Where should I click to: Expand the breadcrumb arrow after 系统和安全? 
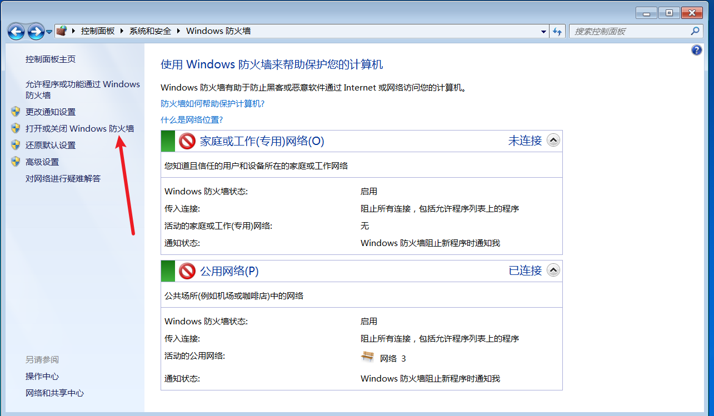pos(179,31)
